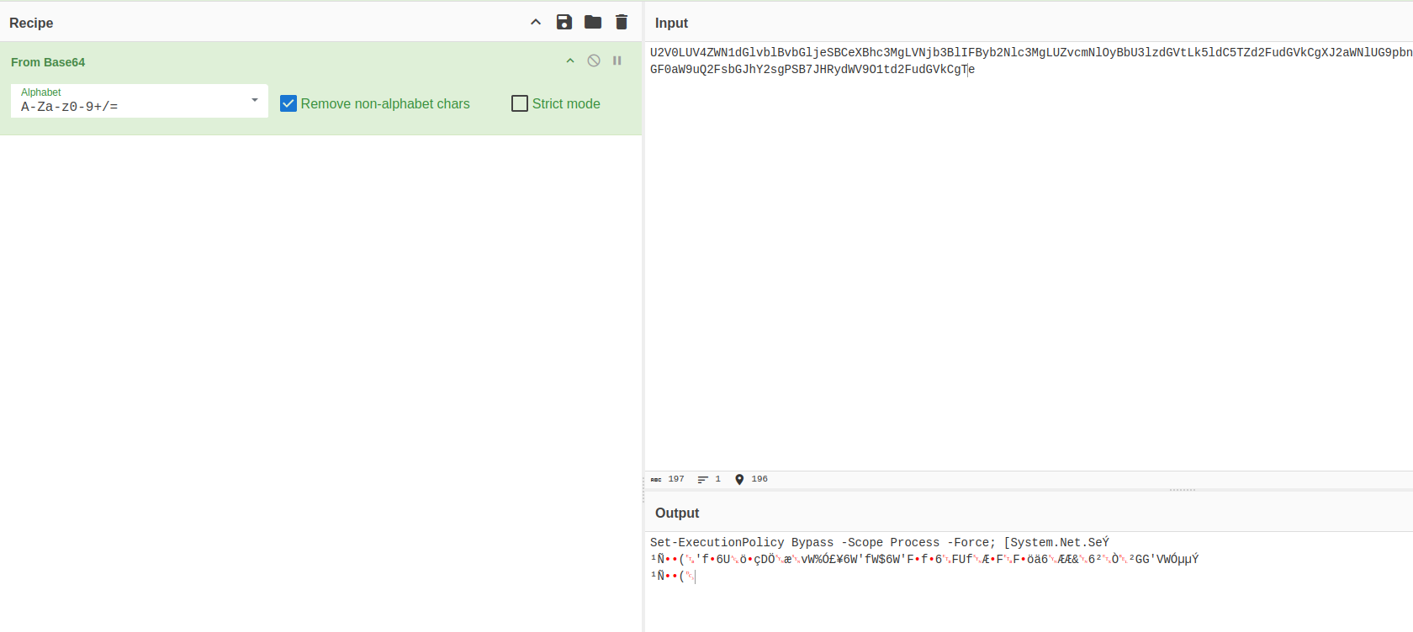Save the current recipe

(x=564, y=22)
